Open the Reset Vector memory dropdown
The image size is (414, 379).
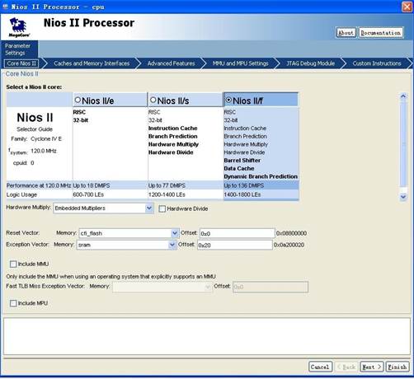click(x=175, y=233)
